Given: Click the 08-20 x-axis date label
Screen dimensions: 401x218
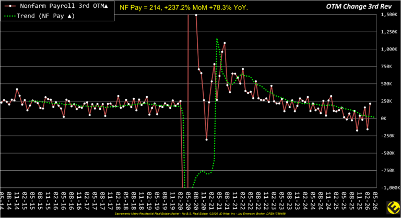Looking at the screenshot, I should coord(196,201).
